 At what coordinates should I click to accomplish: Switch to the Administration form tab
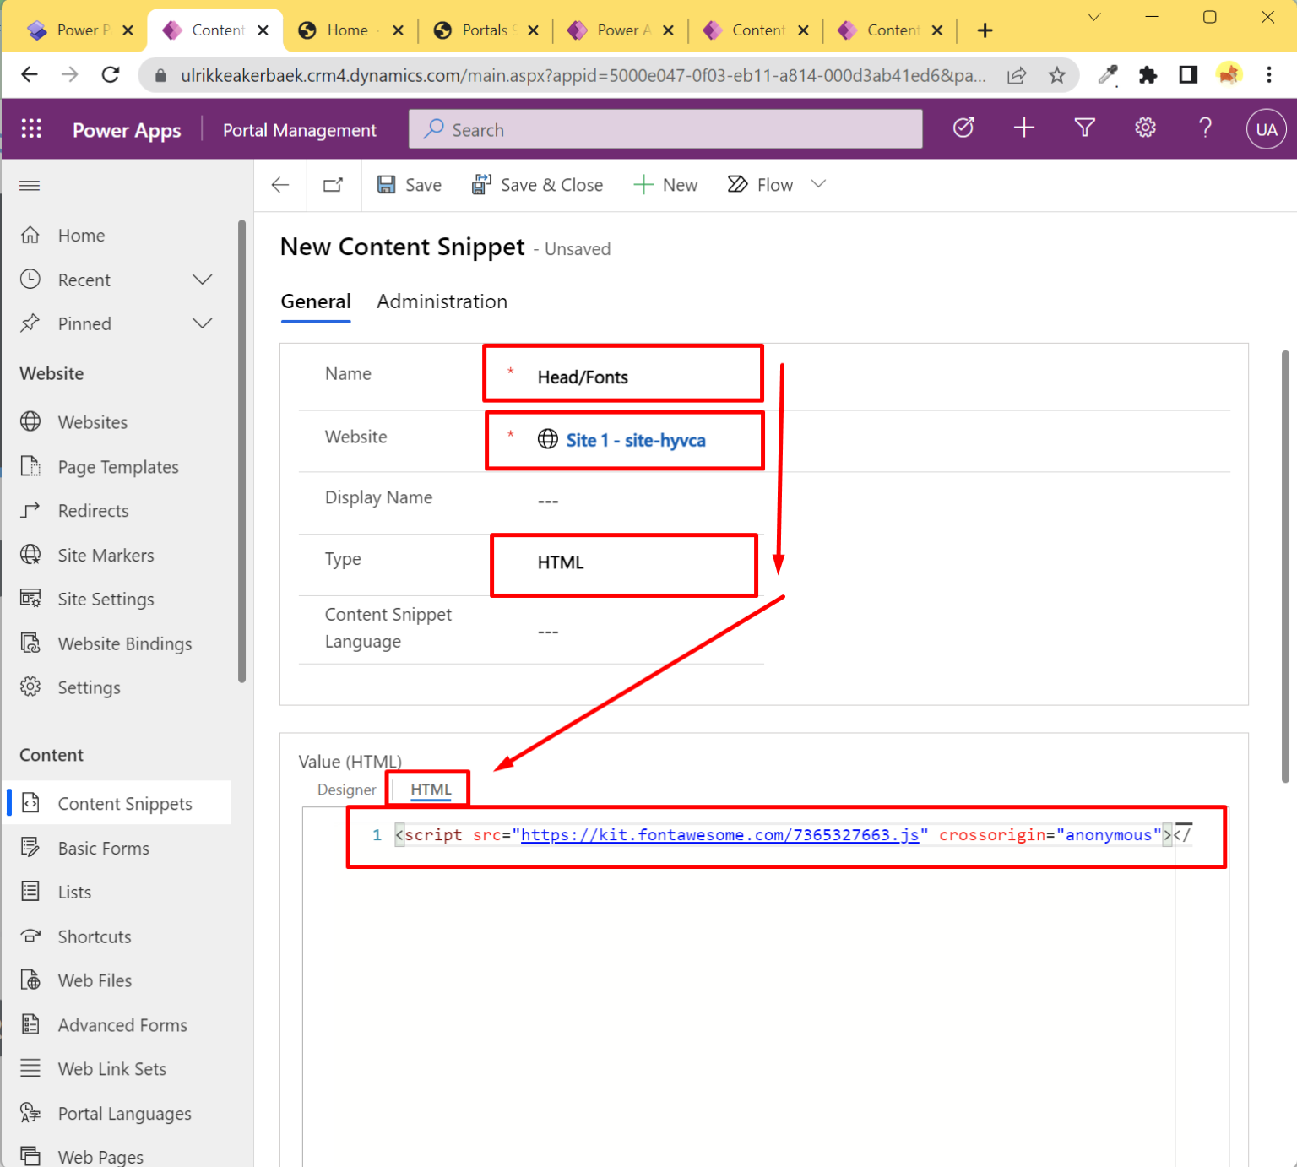442,301
